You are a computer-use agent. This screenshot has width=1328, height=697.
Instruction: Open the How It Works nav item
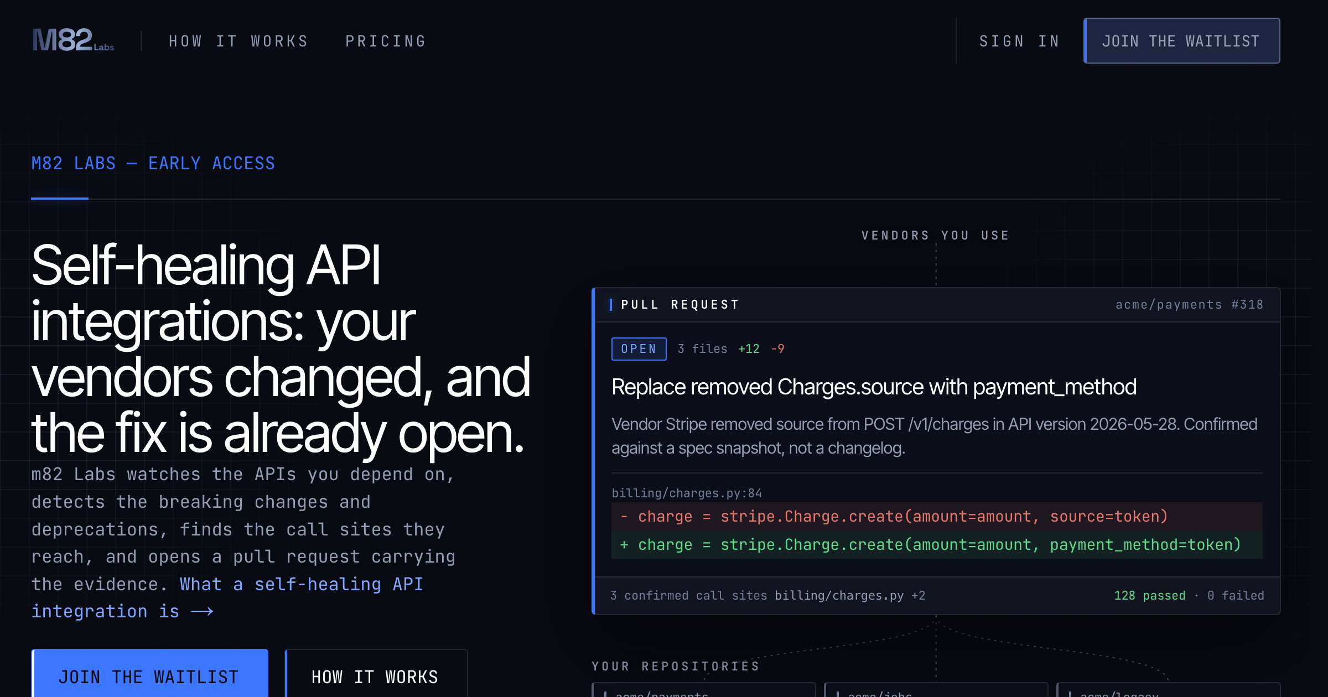[238, 41]
